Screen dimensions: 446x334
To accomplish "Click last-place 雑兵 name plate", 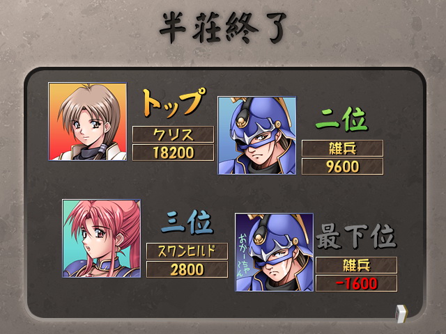I will 356,265.
